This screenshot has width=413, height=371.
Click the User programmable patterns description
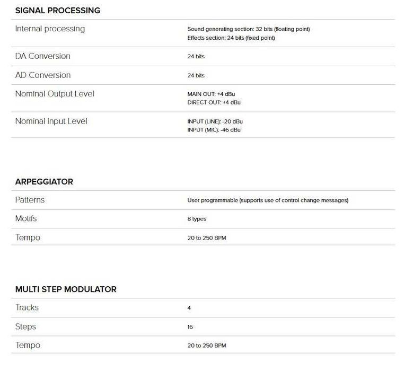(268, 200)
